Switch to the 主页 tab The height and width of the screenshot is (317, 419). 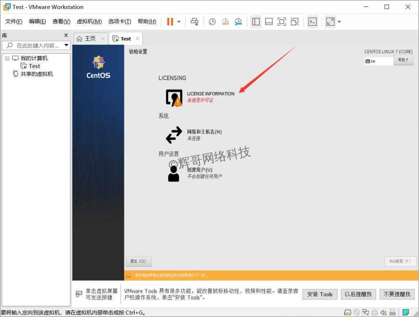pyautogui.click(x=90, y=39)
